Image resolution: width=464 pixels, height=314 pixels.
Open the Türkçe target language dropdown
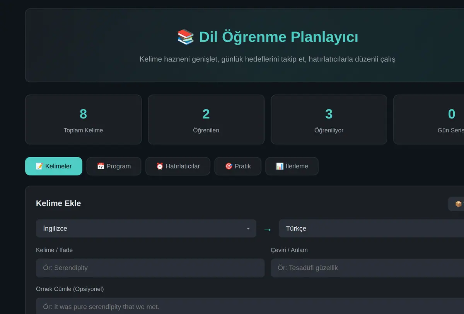click(371, 228)
